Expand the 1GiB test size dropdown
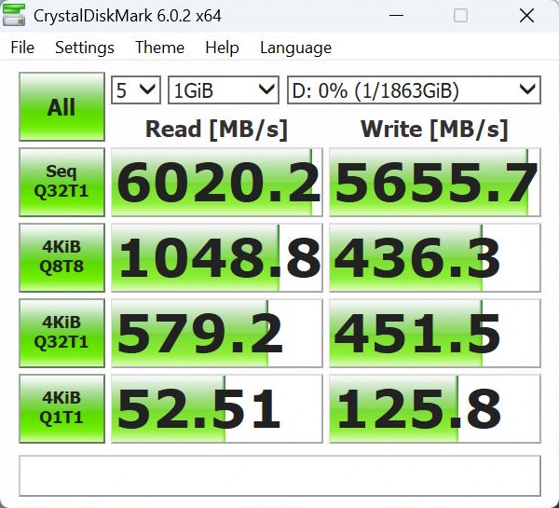The image size is (559, 508). (224, 90)
